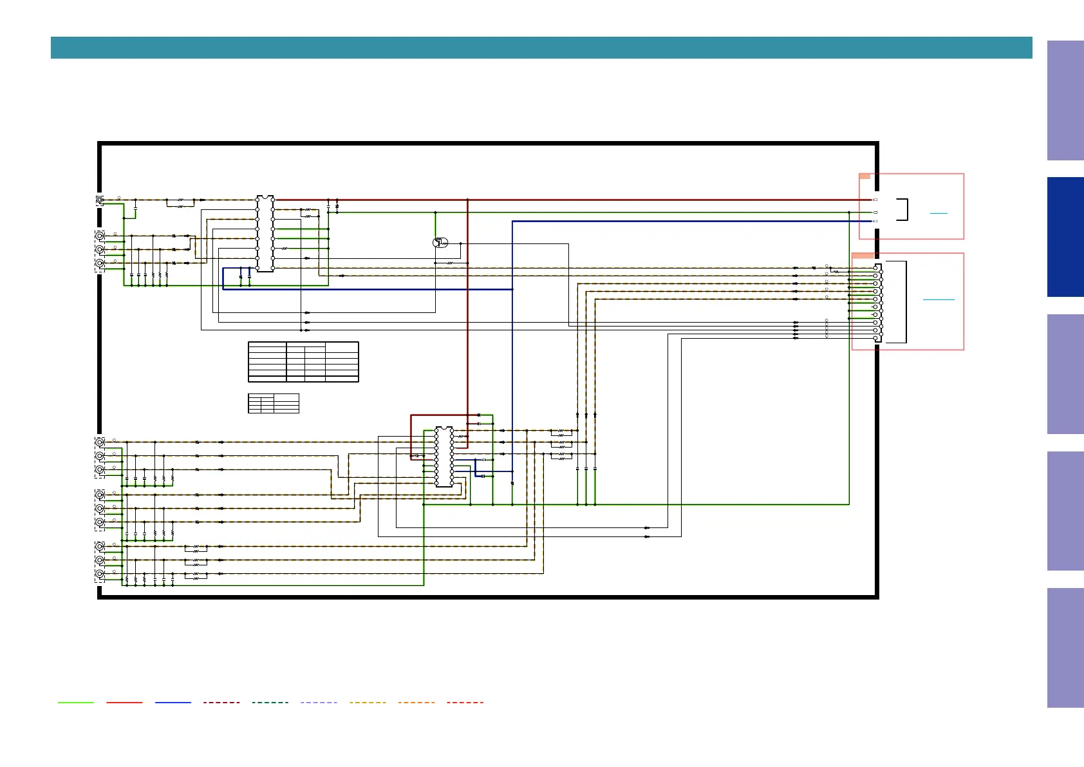Click the transistor symbol in the schematic
Screen dimensions: 1084x767
pyautogui.click(x=440, y=243)
